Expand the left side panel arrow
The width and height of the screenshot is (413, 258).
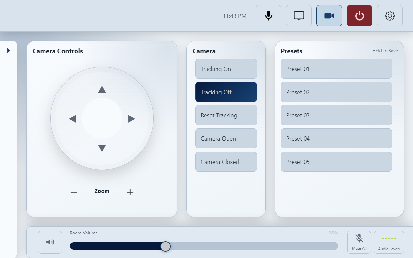9,51
